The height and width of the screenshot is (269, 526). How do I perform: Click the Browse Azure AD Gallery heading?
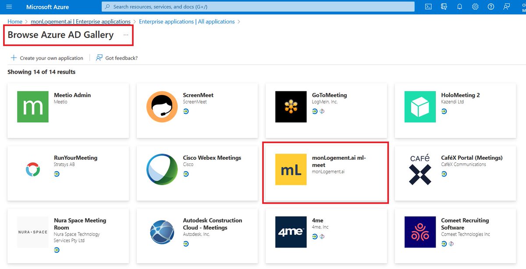tap(60, 35)
